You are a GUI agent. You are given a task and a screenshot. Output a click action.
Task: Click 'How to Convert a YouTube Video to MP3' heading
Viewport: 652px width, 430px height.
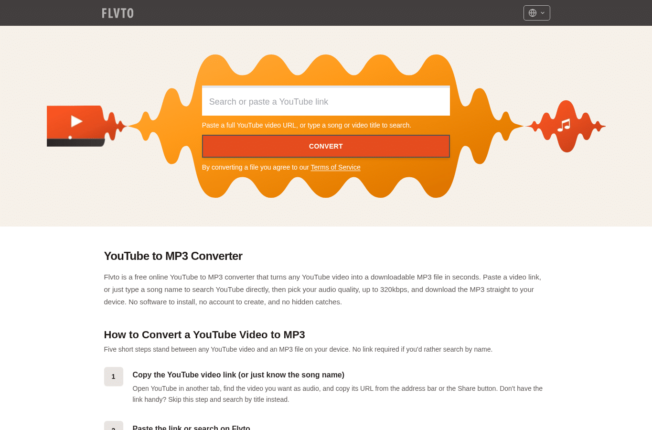point(204,334)
